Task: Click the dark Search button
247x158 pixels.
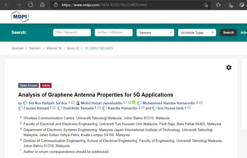Action: [x=228, y=33]
